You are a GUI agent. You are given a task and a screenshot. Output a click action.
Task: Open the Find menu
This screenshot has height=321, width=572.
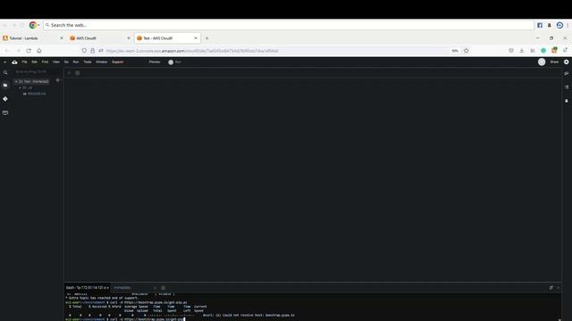(x=45, y=62)
